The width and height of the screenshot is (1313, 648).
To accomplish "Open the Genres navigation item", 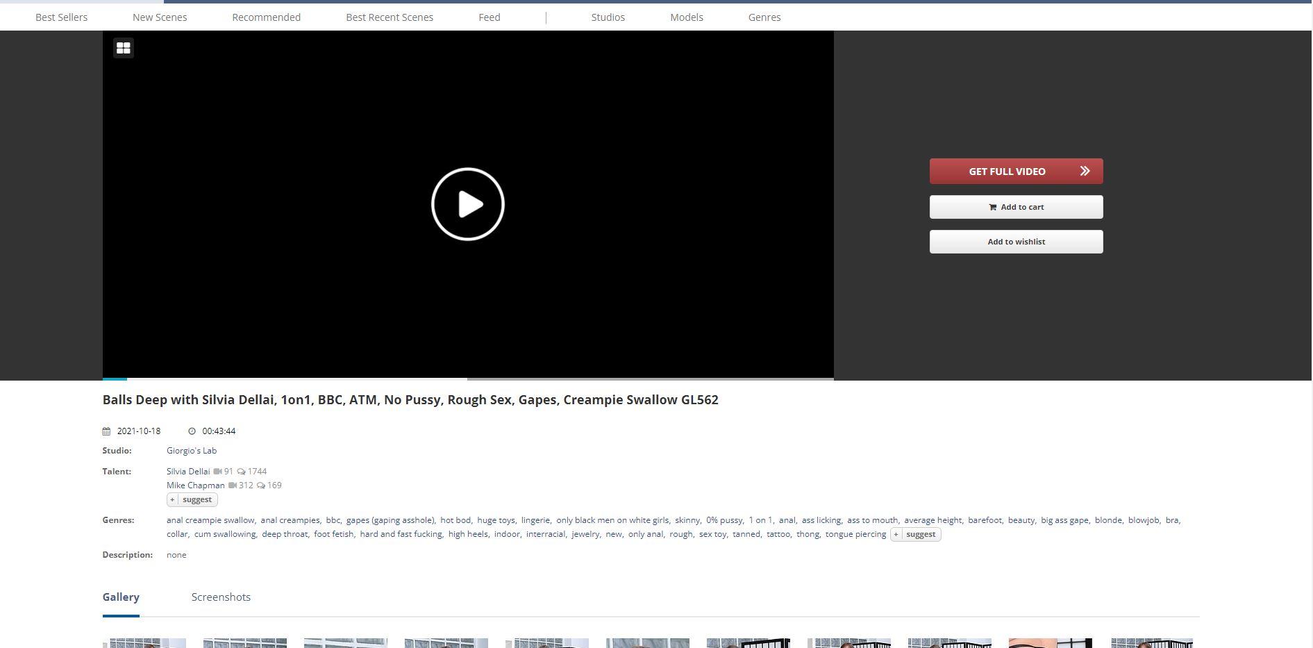I will [764, 17].
